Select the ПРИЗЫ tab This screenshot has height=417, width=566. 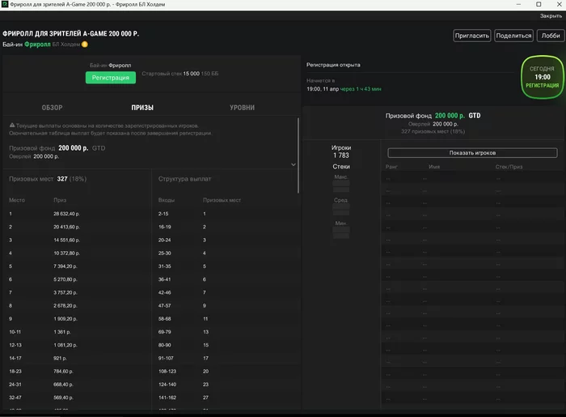tap(142, 108)
